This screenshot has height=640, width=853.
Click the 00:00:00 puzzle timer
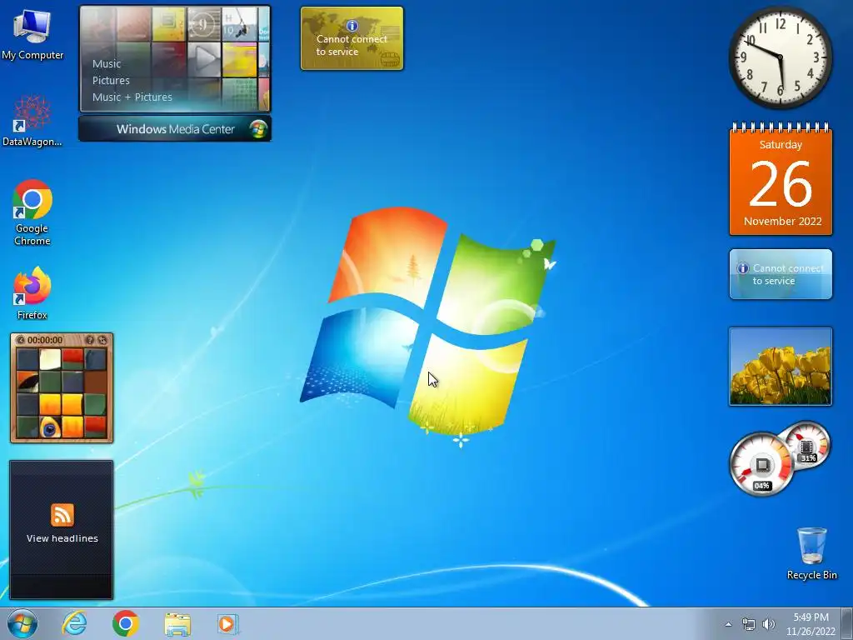pyautogui.click(x=45, y=340)
